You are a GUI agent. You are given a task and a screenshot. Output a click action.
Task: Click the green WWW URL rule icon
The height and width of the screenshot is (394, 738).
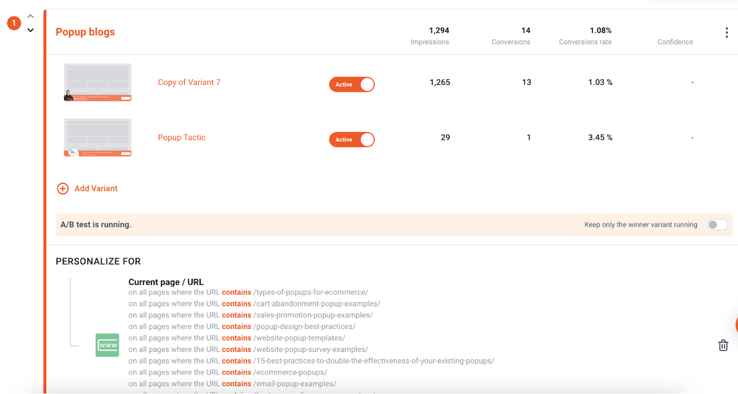tap(107, 345)
